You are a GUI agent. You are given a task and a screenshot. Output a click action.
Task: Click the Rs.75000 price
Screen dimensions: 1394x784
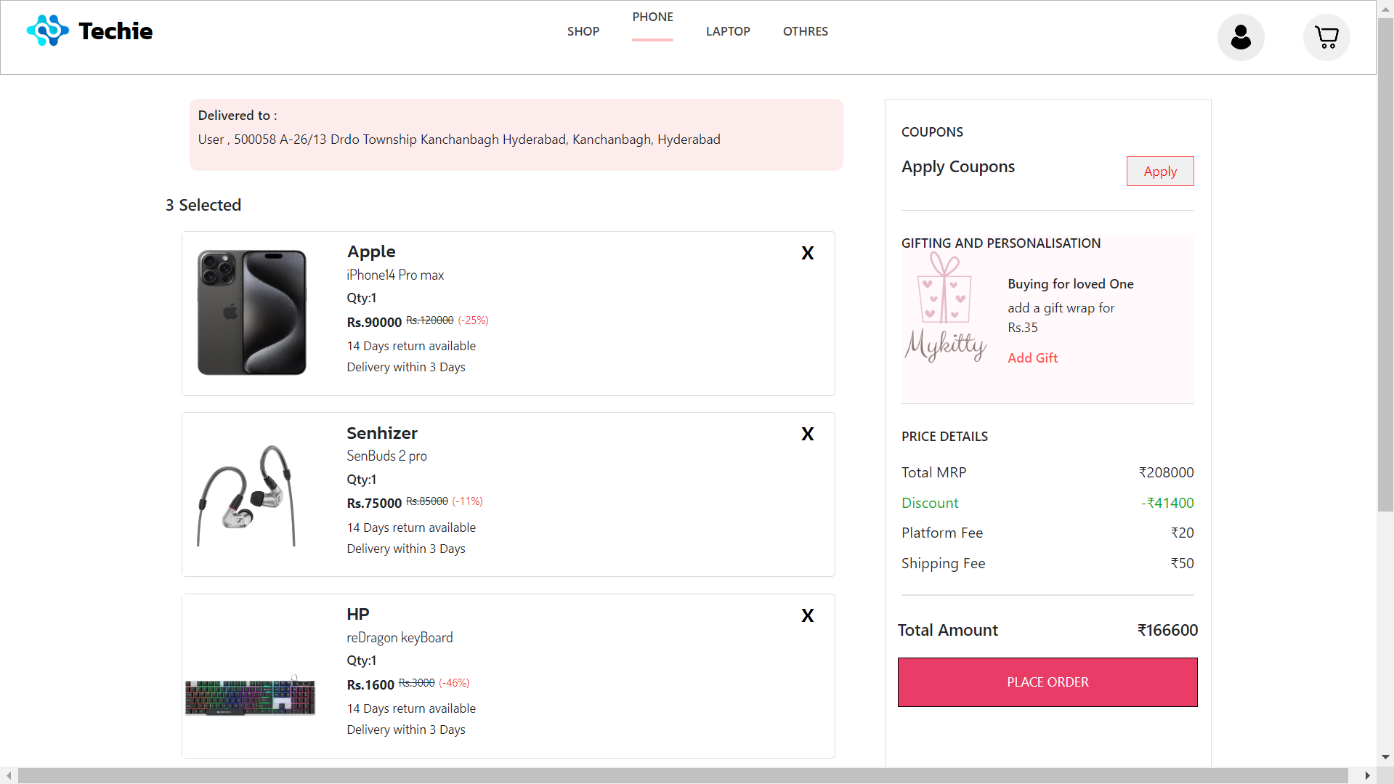pyautogui.click(x=374, y=503)
